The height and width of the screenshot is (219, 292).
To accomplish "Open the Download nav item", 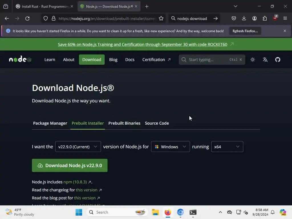I will pyautogui.click(x=92, y=60).
